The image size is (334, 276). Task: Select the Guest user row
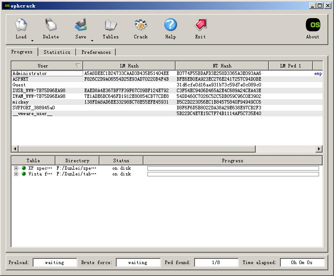(167, 85)
